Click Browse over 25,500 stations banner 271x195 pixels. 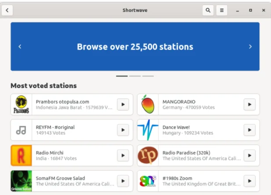[x=135, y=47]
